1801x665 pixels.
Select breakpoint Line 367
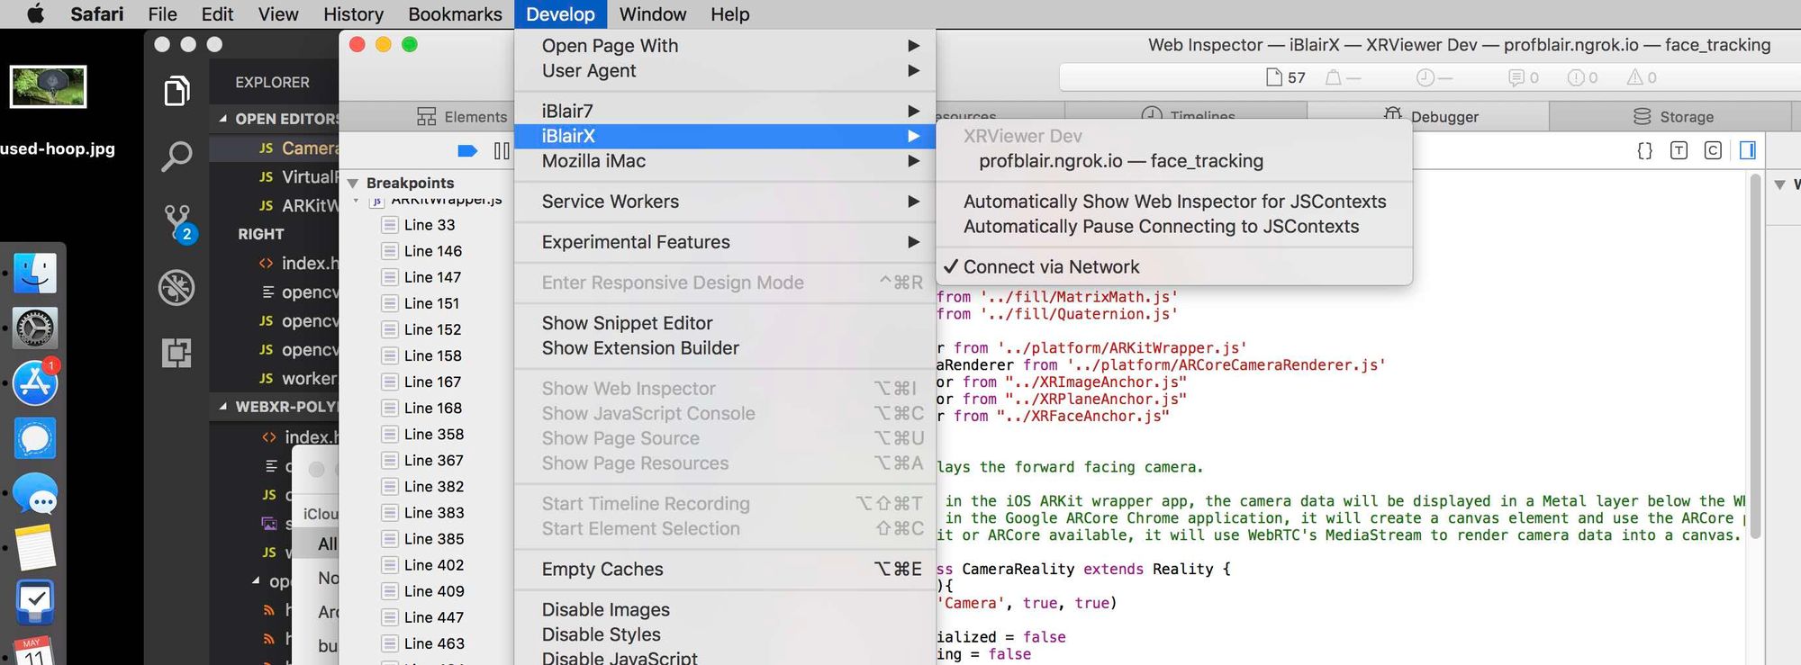click(433, 460)
